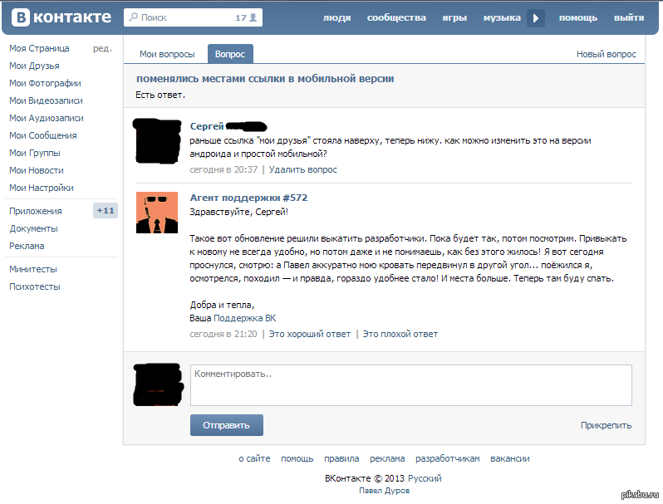Open Приложения in sidebar

(x=36, y=211)
